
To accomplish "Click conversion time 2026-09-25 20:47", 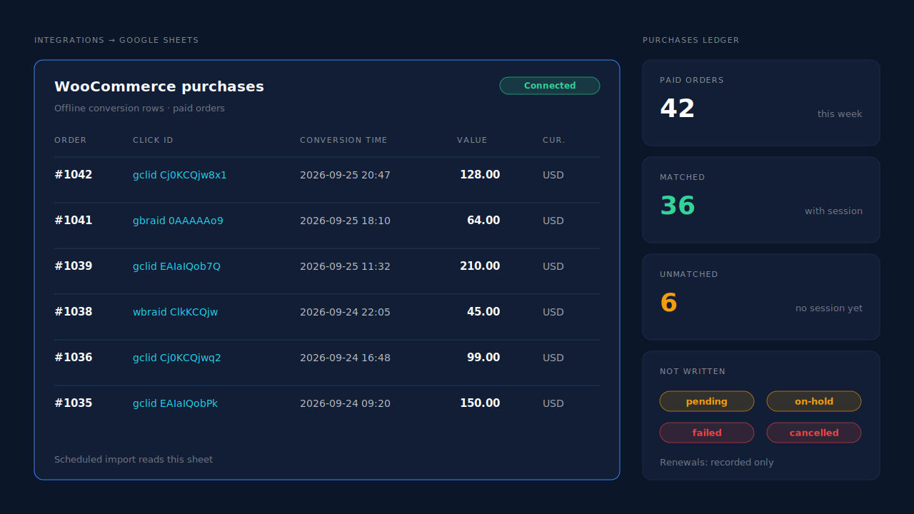I will tap(345, 175).
